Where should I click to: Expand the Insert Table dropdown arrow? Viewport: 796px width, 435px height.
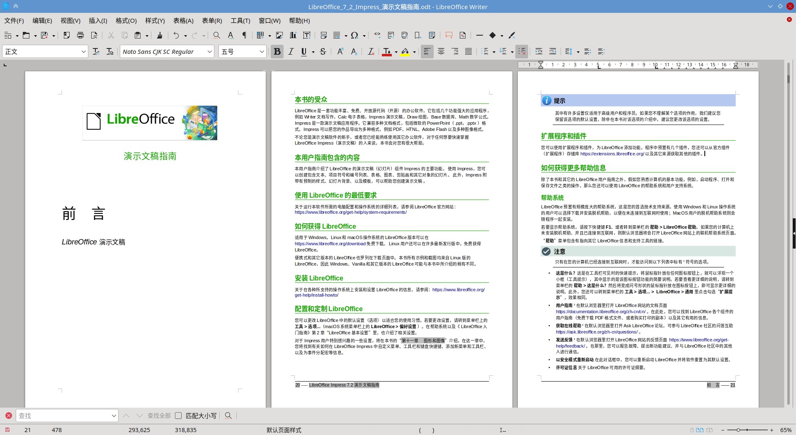(270, 36)
